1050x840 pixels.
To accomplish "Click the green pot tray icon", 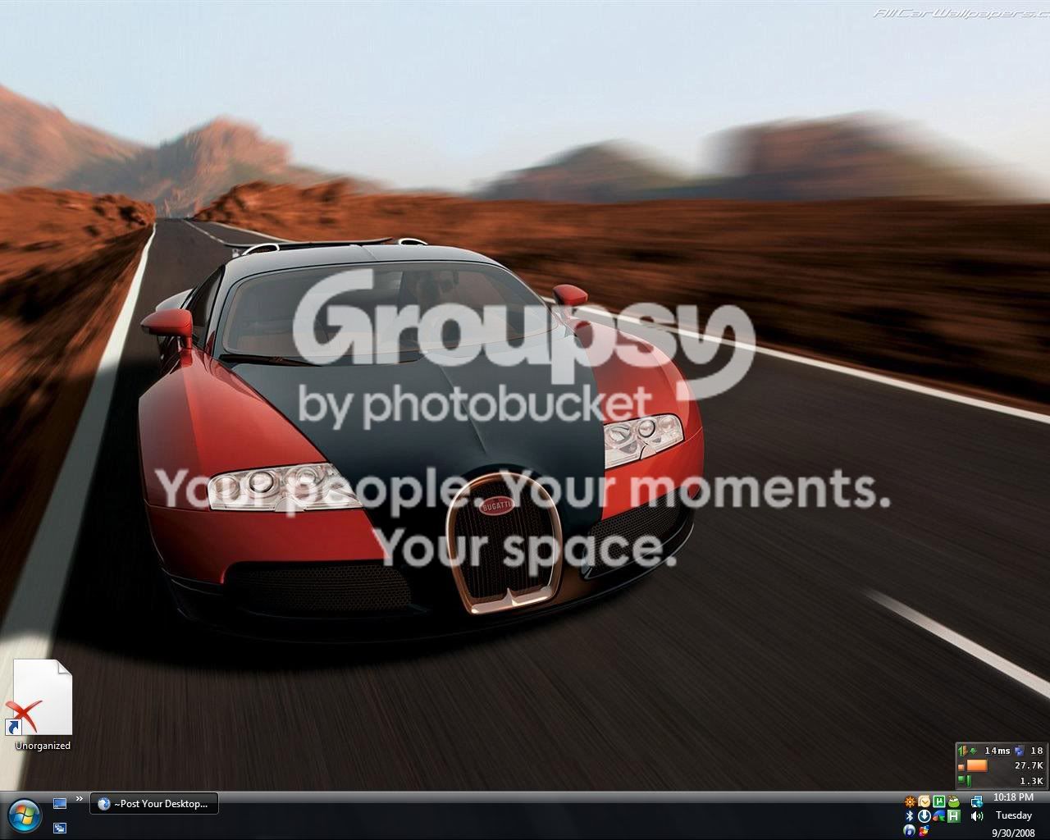I will click(x=954, y=801).
